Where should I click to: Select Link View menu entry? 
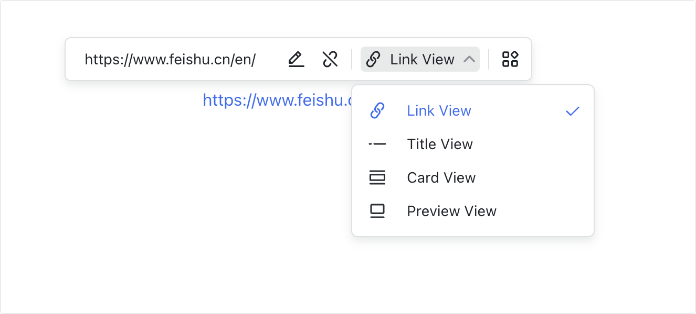[439, 110]
